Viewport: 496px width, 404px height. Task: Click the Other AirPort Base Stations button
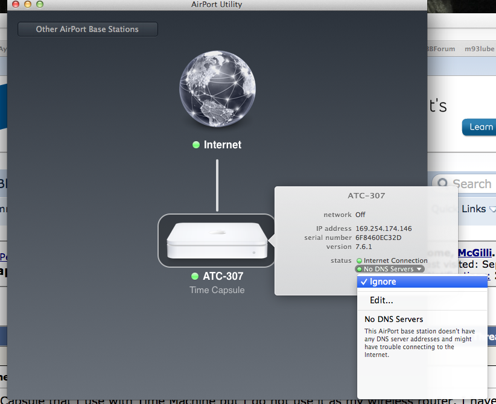point(87,29)
